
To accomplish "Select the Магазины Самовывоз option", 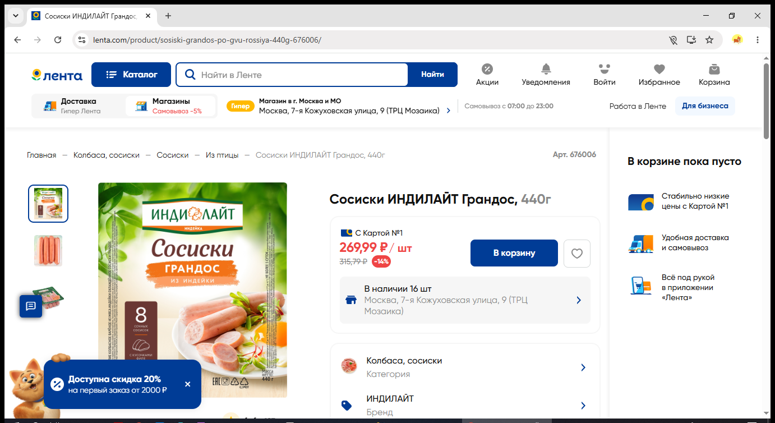I will coord(170,106).
